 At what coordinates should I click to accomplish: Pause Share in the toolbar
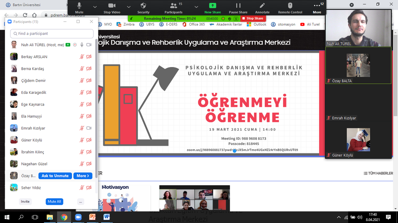238,8
